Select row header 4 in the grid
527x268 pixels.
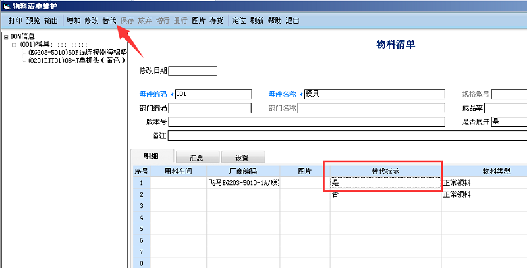click(x=142, y=217)
